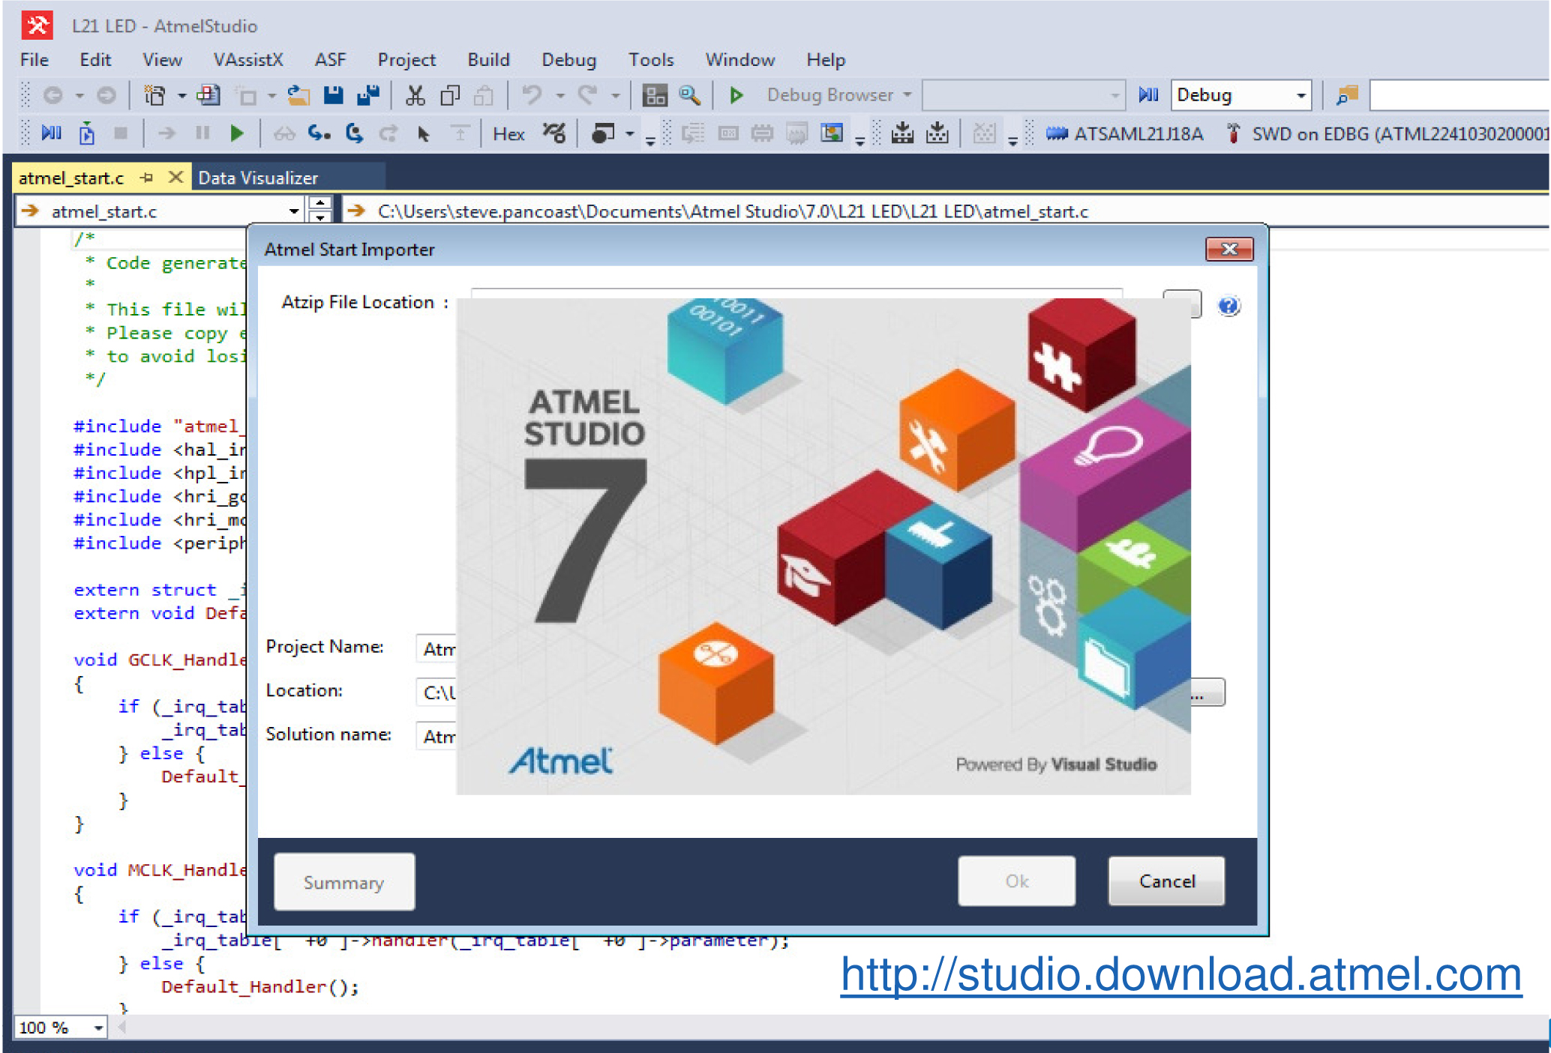Open the ASF menu
Viewport: 1551px width, 1053px height.
point(330,60)
